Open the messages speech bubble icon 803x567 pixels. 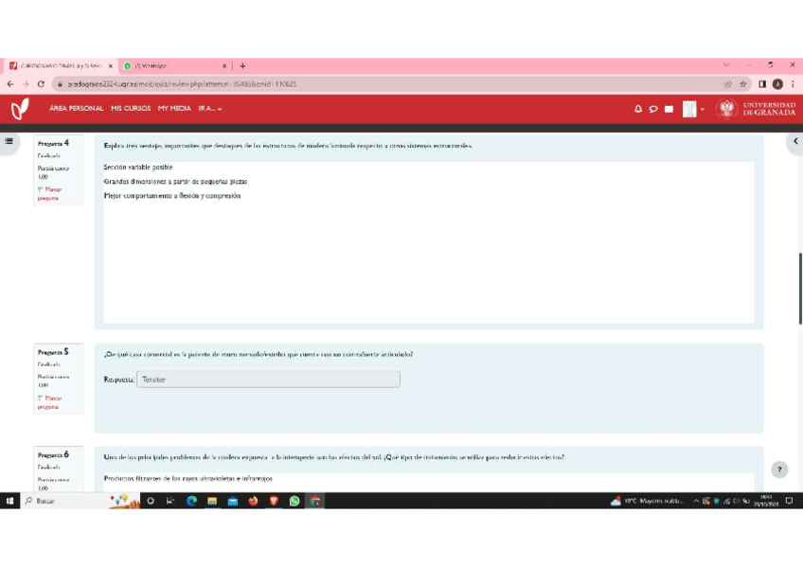coord(653,109)
